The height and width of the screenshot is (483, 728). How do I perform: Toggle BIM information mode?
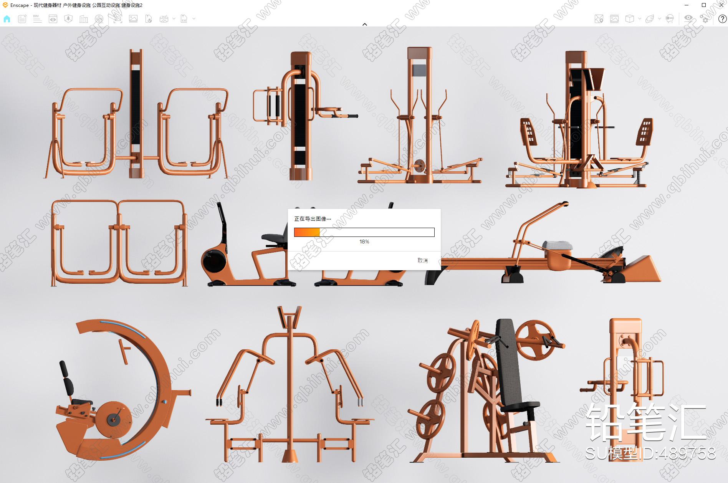coord(37,19)
